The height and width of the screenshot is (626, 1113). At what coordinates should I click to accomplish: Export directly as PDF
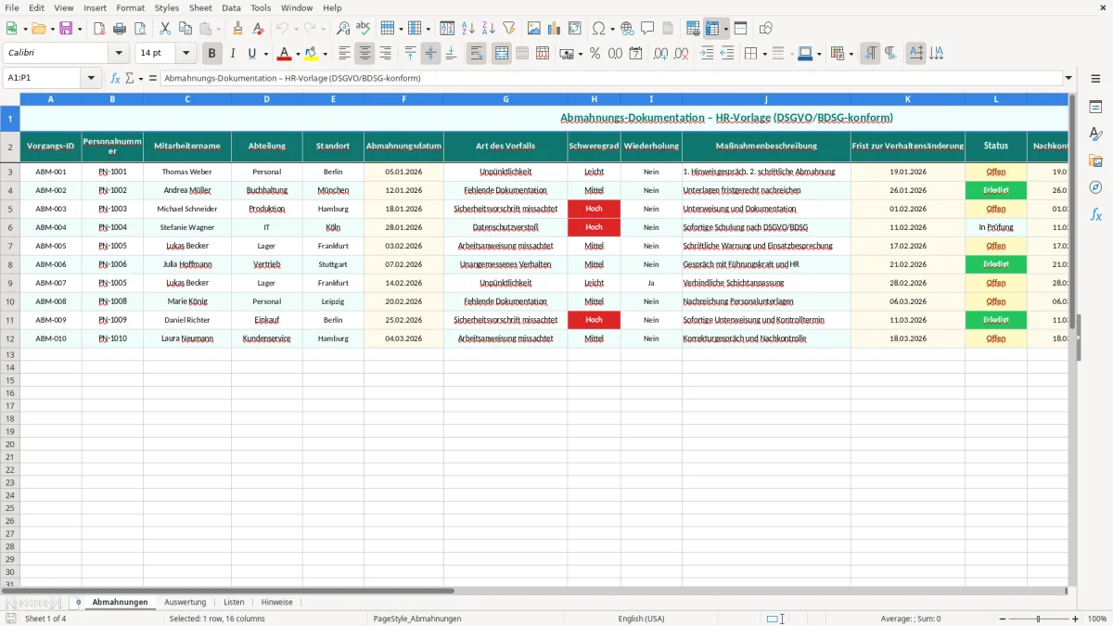(x=99, y=29)
